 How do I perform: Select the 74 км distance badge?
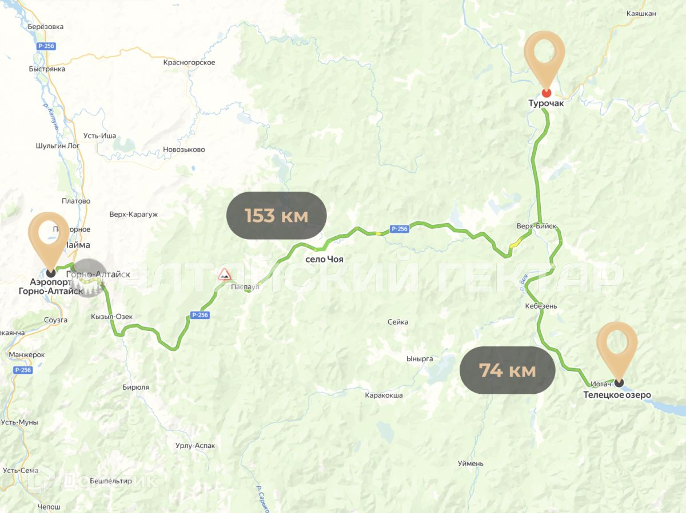point(508,370)
